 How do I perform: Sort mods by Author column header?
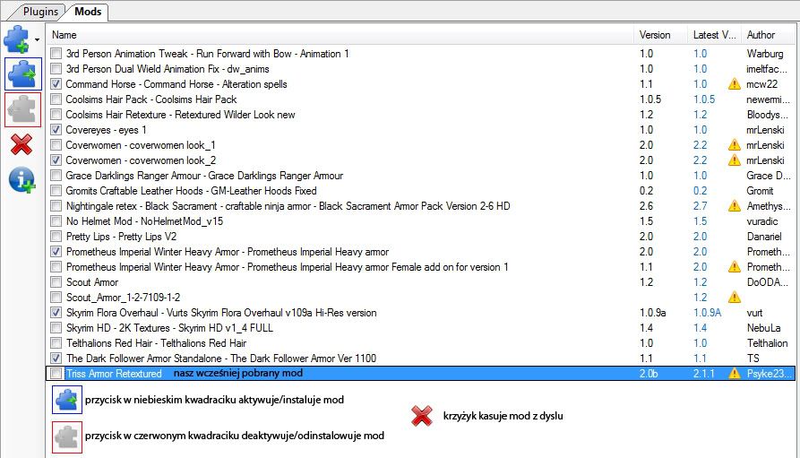pyautogui.click(x=768, y=35)
